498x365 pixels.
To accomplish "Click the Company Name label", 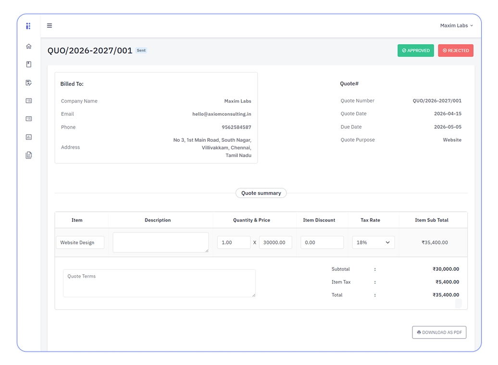I will tap(79, 101).
